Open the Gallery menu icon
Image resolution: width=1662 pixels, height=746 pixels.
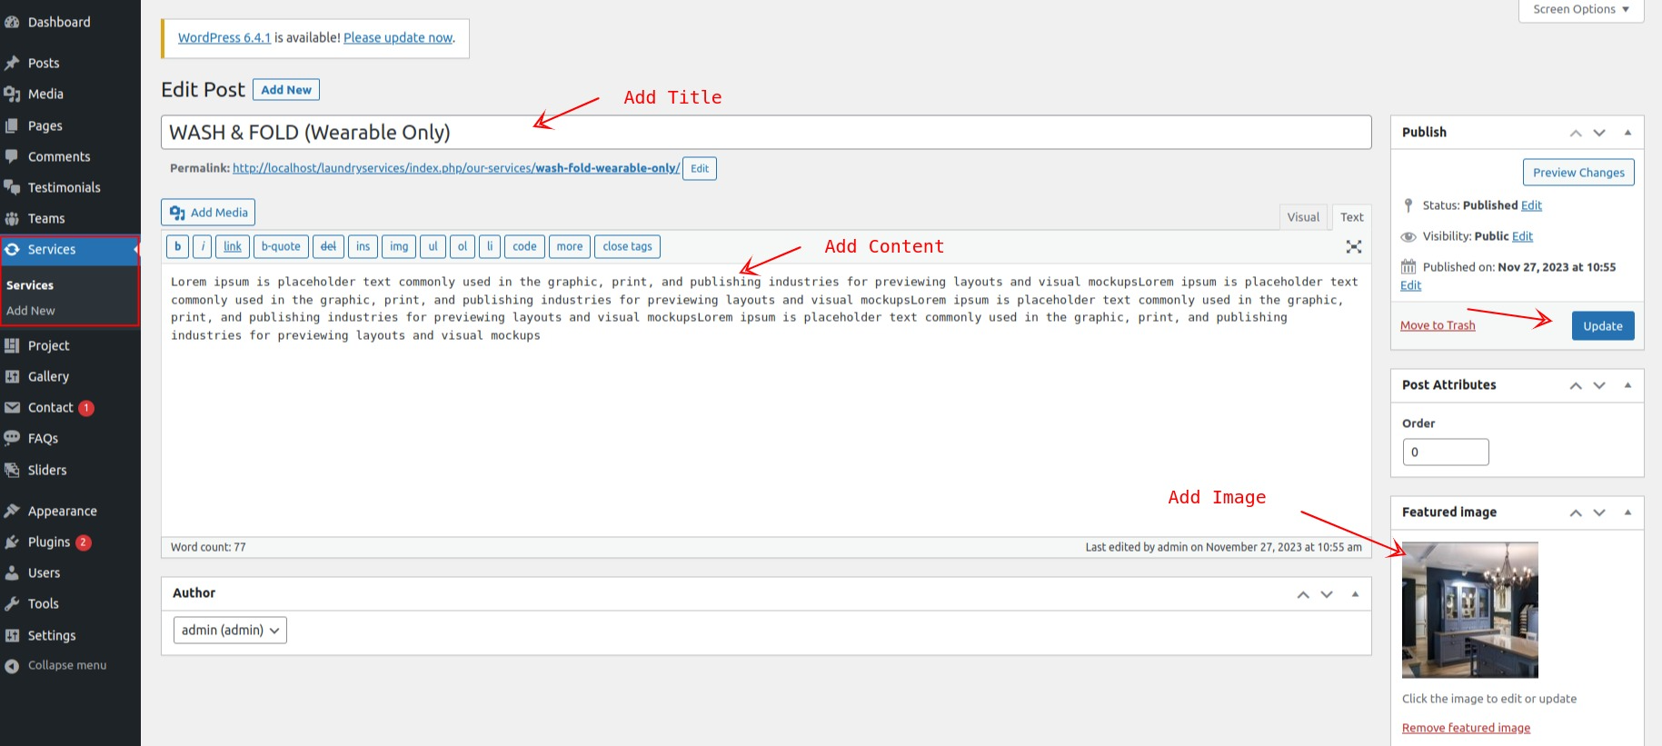[x=12, y=376]
